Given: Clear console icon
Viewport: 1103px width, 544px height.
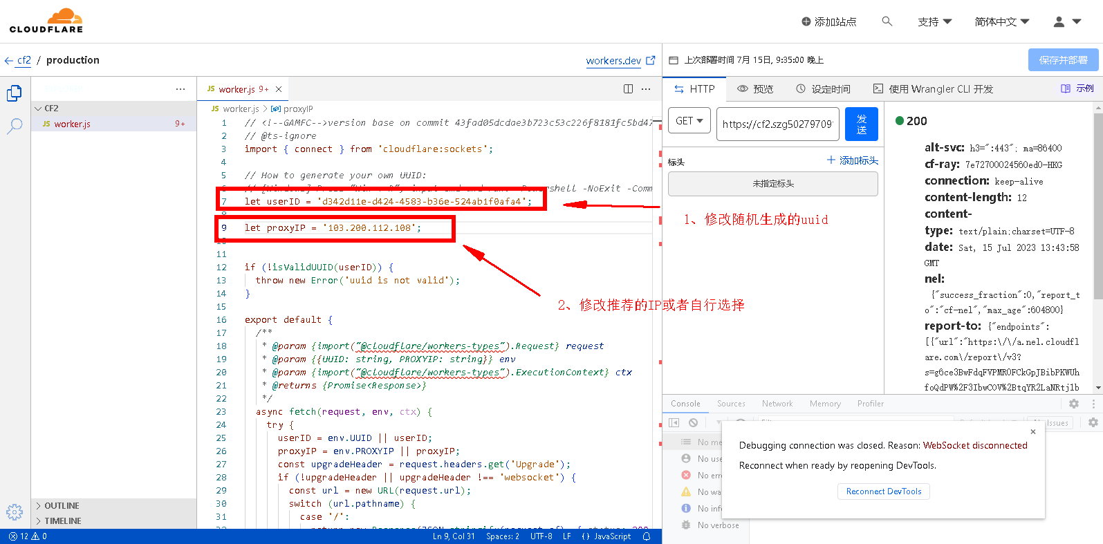Looking at the screenshot, I should click(x=693, y=422).
